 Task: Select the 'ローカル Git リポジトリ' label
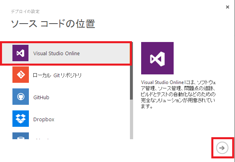[57, 75]
